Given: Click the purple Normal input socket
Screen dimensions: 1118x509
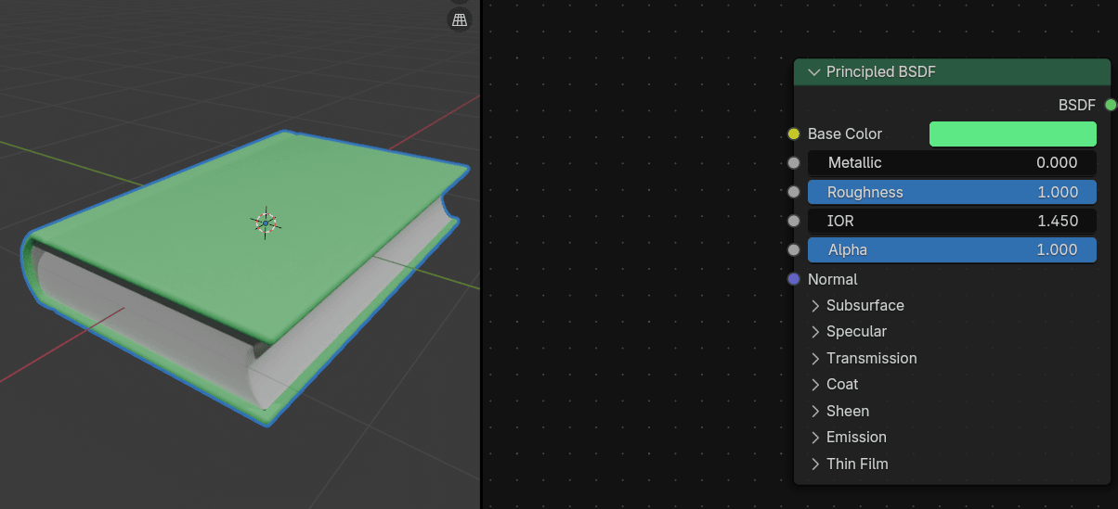Looking at the screenshot, I should 794,279.
